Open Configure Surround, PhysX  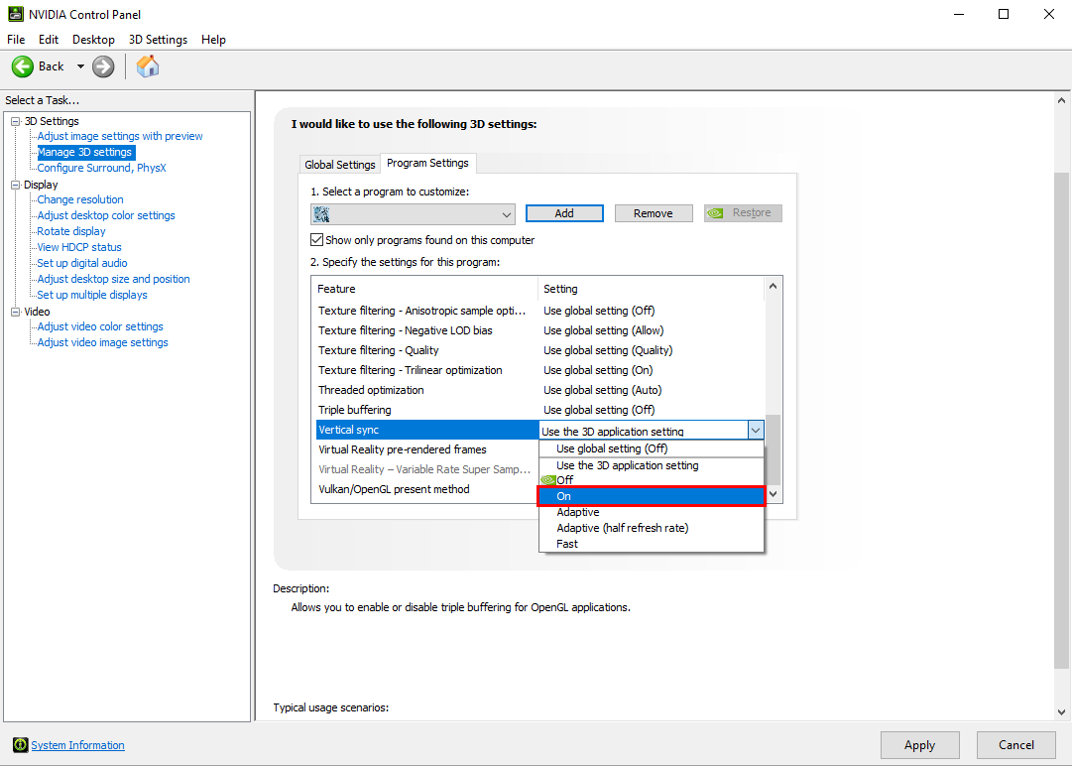102,168
